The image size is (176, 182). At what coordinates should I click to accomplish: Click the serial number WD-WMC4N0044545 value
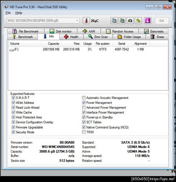58,147
